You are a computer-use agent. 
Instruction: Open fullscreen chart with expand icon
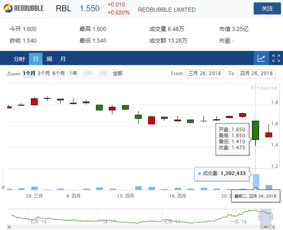(x=276, y=58)
